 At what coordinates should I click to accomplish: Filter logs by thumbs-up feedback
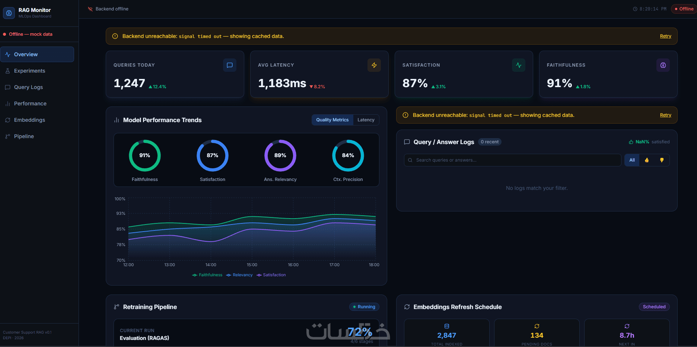coord(647,160)
